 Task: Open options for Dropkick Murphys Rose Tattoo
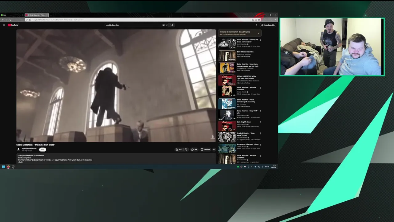pyautogui.click(x=261, y=134)
